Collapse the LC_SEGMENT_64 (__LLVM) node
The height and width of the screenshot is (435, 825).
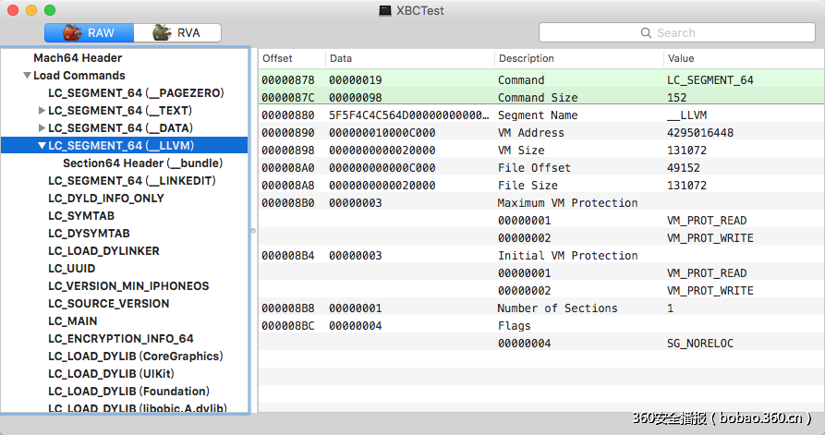pyautogui.click(x=42, y=146)
